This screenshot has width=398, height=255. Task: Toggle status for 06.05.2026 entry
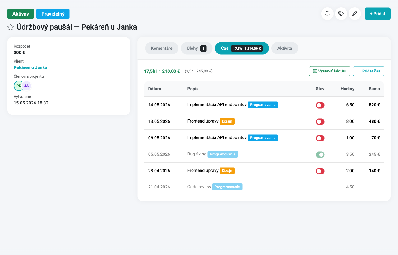(320, 138)
